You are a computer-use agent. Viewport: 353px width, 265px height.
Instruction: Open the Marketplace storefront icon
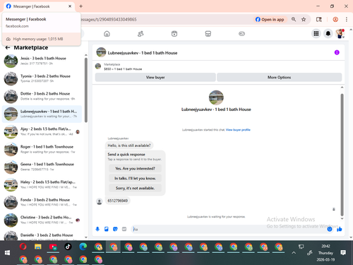tap(208, 34)
